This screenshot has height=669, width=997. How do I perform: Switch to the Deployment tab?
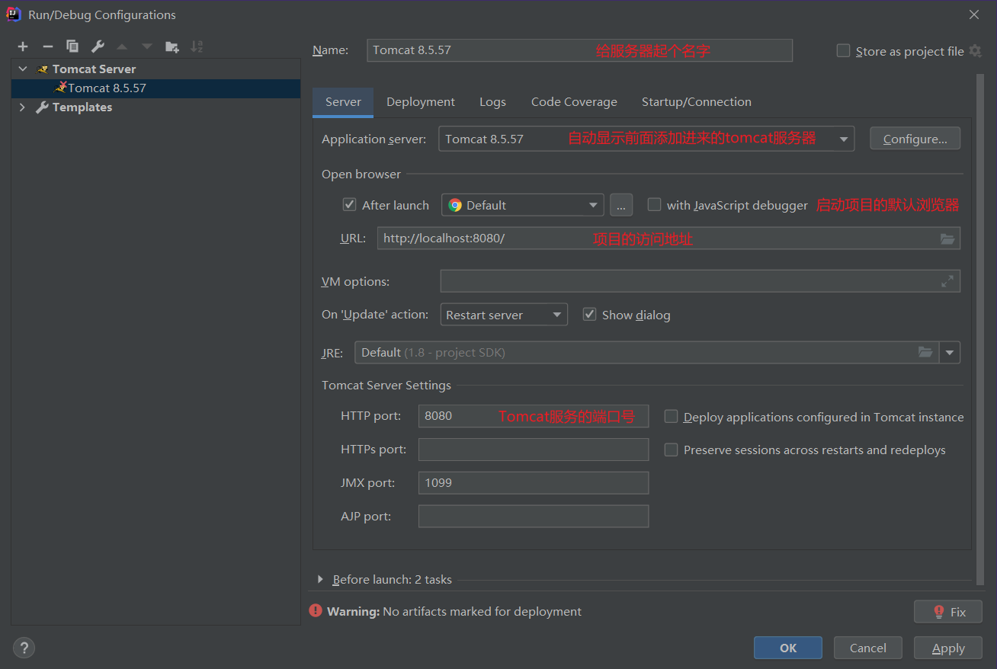(421, 102)
